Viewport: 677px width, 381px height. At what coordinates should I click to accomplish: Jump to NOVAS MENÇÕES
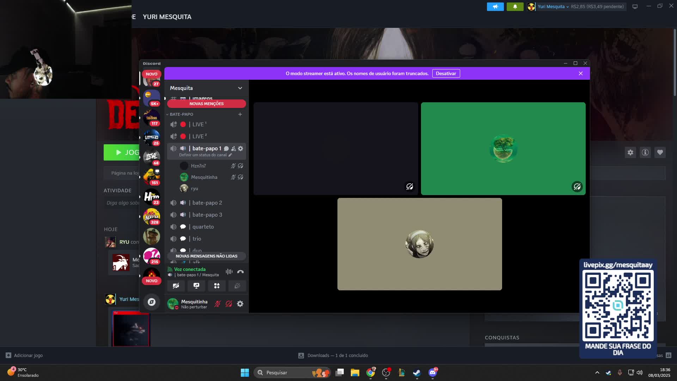click(x=207, y=104)
